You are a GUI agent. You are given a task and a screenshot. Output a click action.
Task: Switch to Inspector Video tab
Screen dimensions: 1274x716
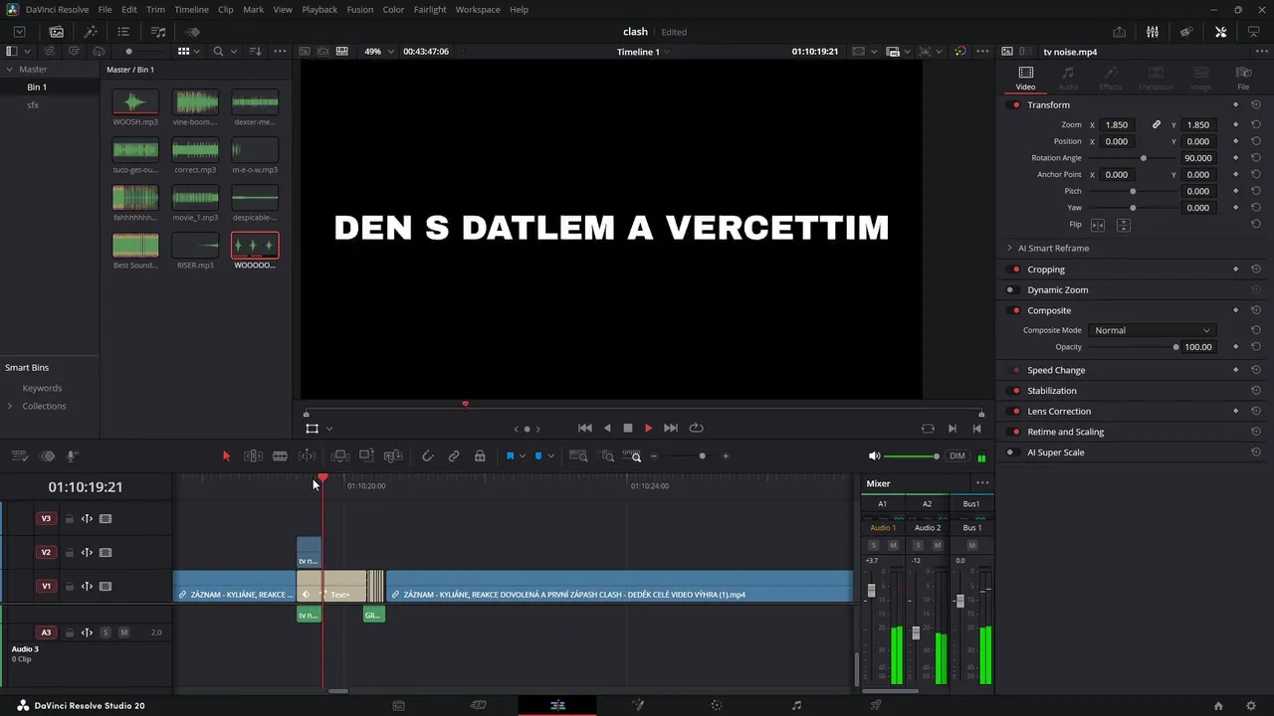point(1025,78)
